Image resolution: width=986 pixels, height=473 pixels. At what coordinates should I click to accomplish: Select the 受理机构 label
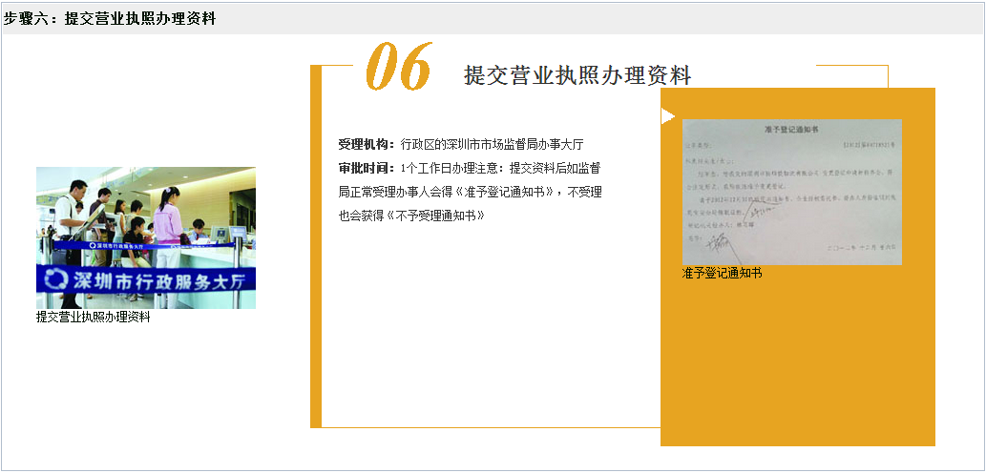tap(366, 145)
